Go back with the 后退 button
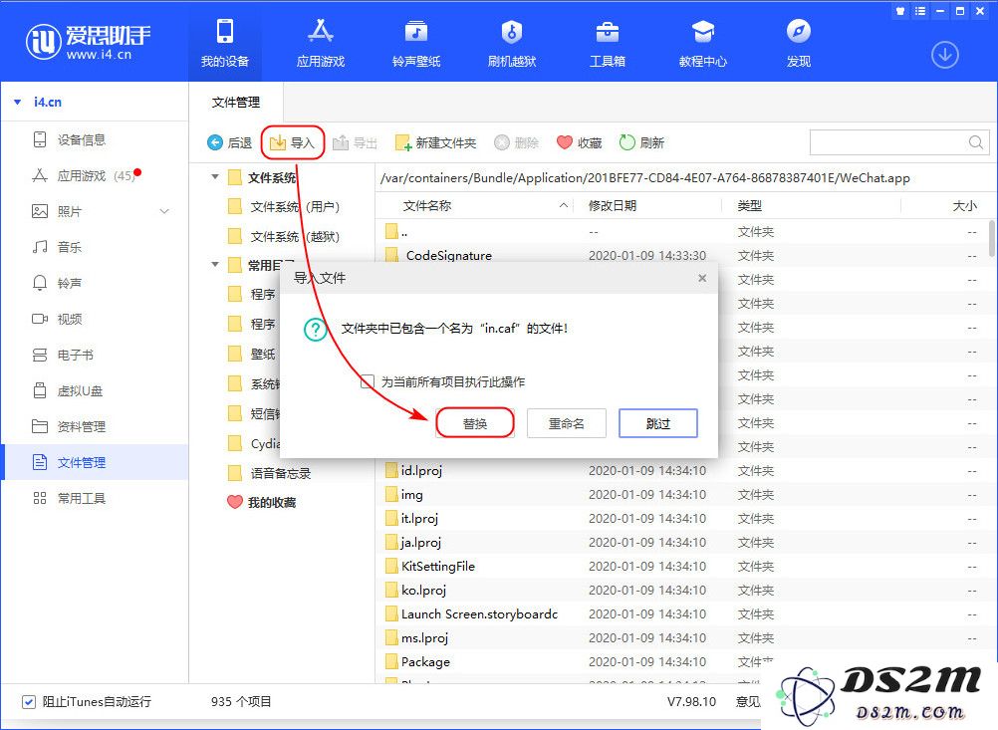The width and height of the screenshot is (998, 730). (x=230, y=142)
